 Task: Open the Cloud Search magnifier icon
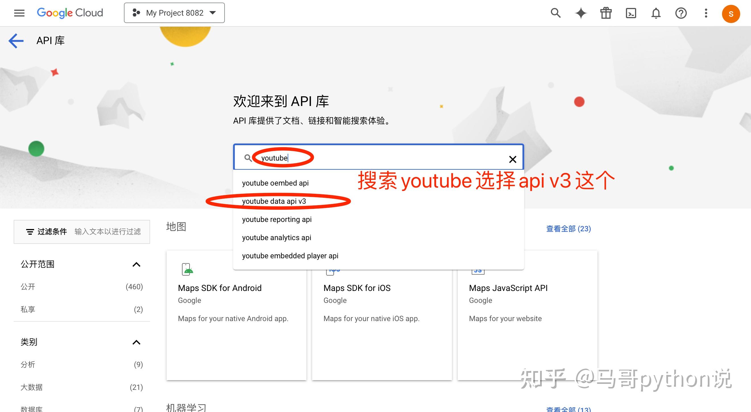[x=556, y=13]
